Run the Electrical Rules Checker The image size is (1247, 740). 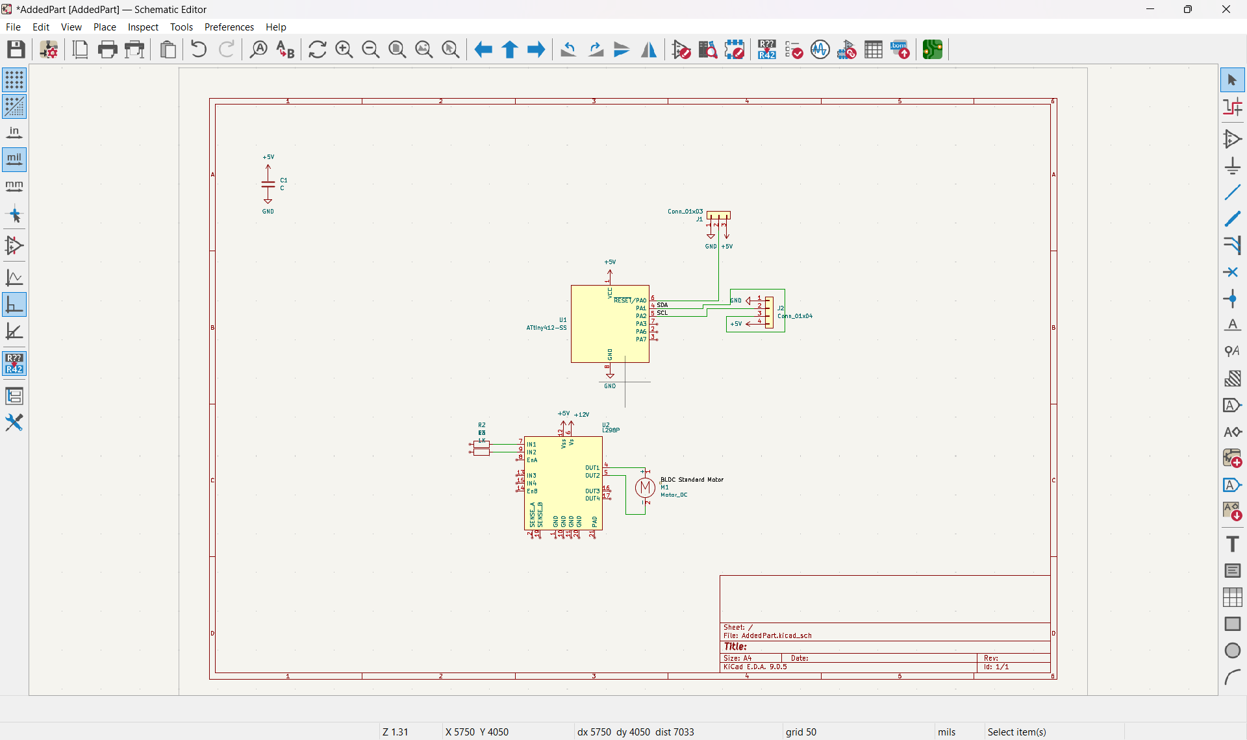tap(794, 49)
